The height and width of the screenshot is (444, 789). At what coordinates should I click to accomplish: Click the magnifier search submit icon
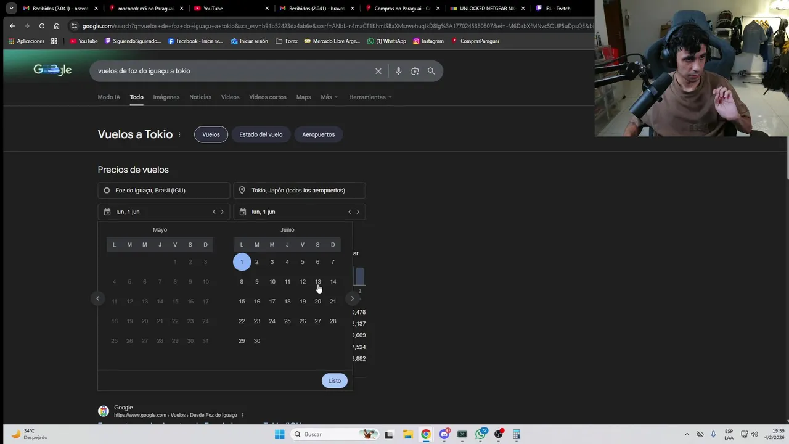tap(431, 71)
